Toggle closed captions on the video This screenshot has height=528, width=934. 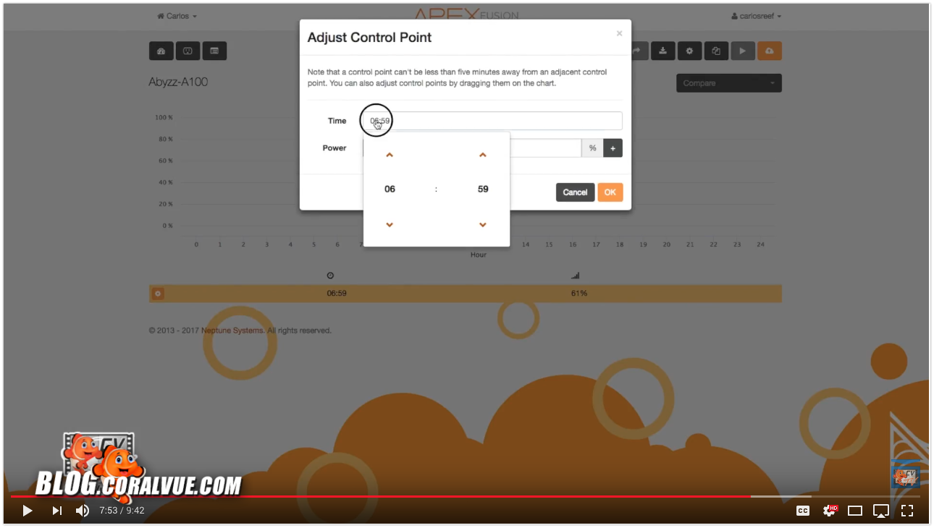803,511
